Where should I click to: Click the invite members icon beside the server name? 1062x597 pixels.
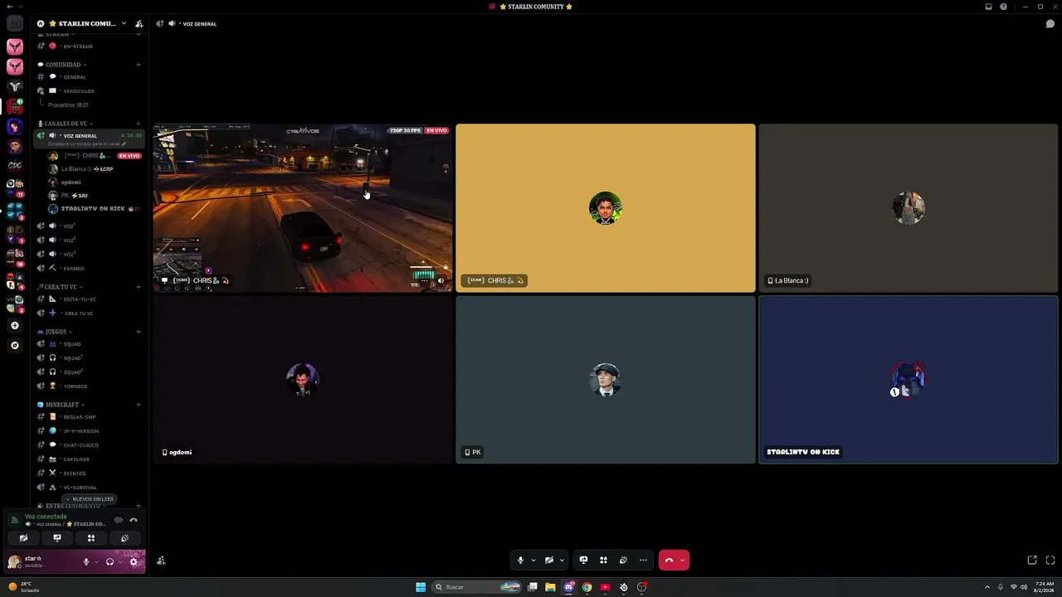click(x=139, y=24)
